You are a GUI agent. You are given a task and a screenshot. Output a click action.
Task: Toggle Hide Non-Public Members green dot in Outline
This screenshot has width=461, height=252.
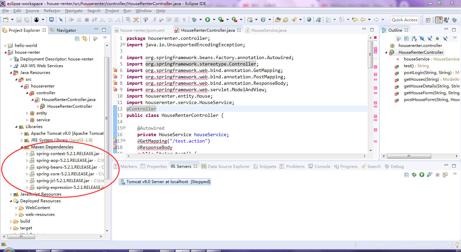tap(437, 39)
